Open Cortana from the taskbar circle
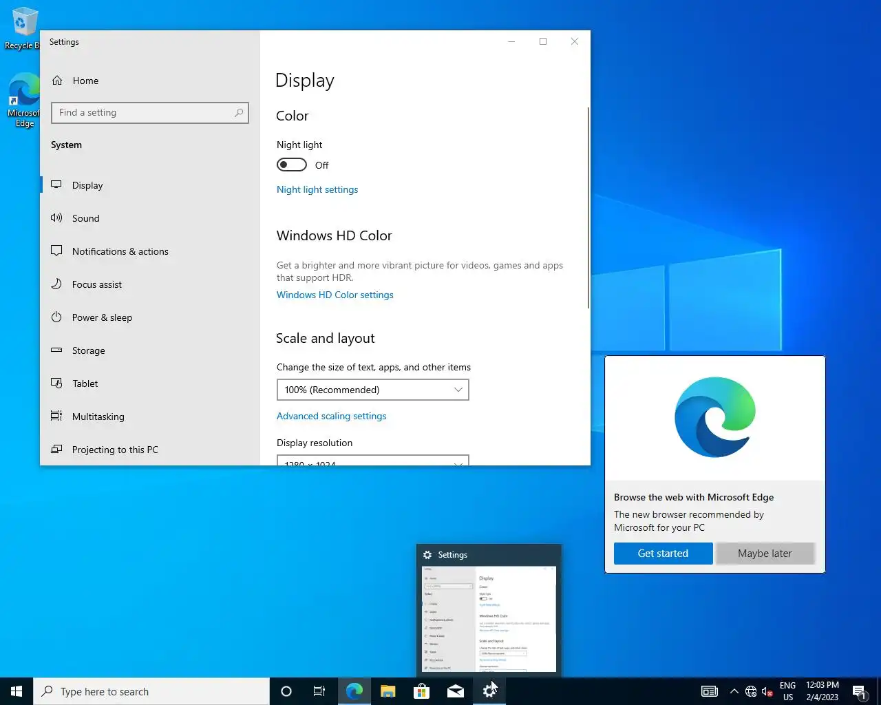Viewport: 881px width, 705px height. point(286,691)
